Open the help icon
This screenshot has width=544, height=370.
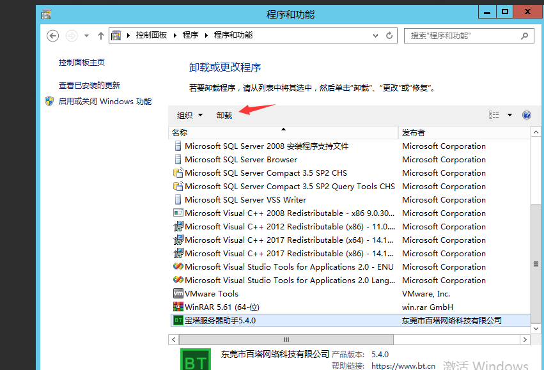point(526,115)
